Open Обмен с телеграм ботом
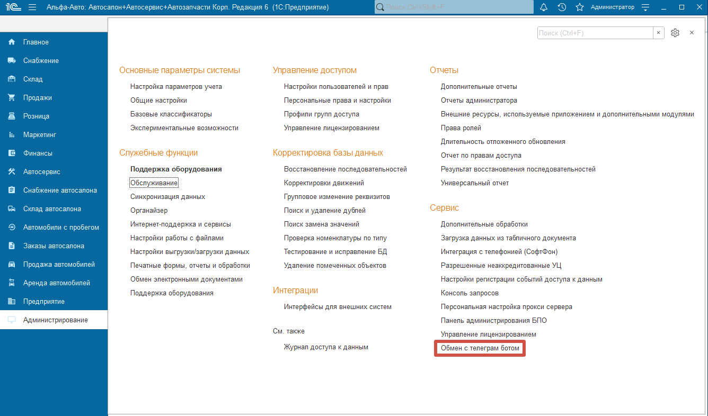Viewport: 708px width, 416px height. 480,348
